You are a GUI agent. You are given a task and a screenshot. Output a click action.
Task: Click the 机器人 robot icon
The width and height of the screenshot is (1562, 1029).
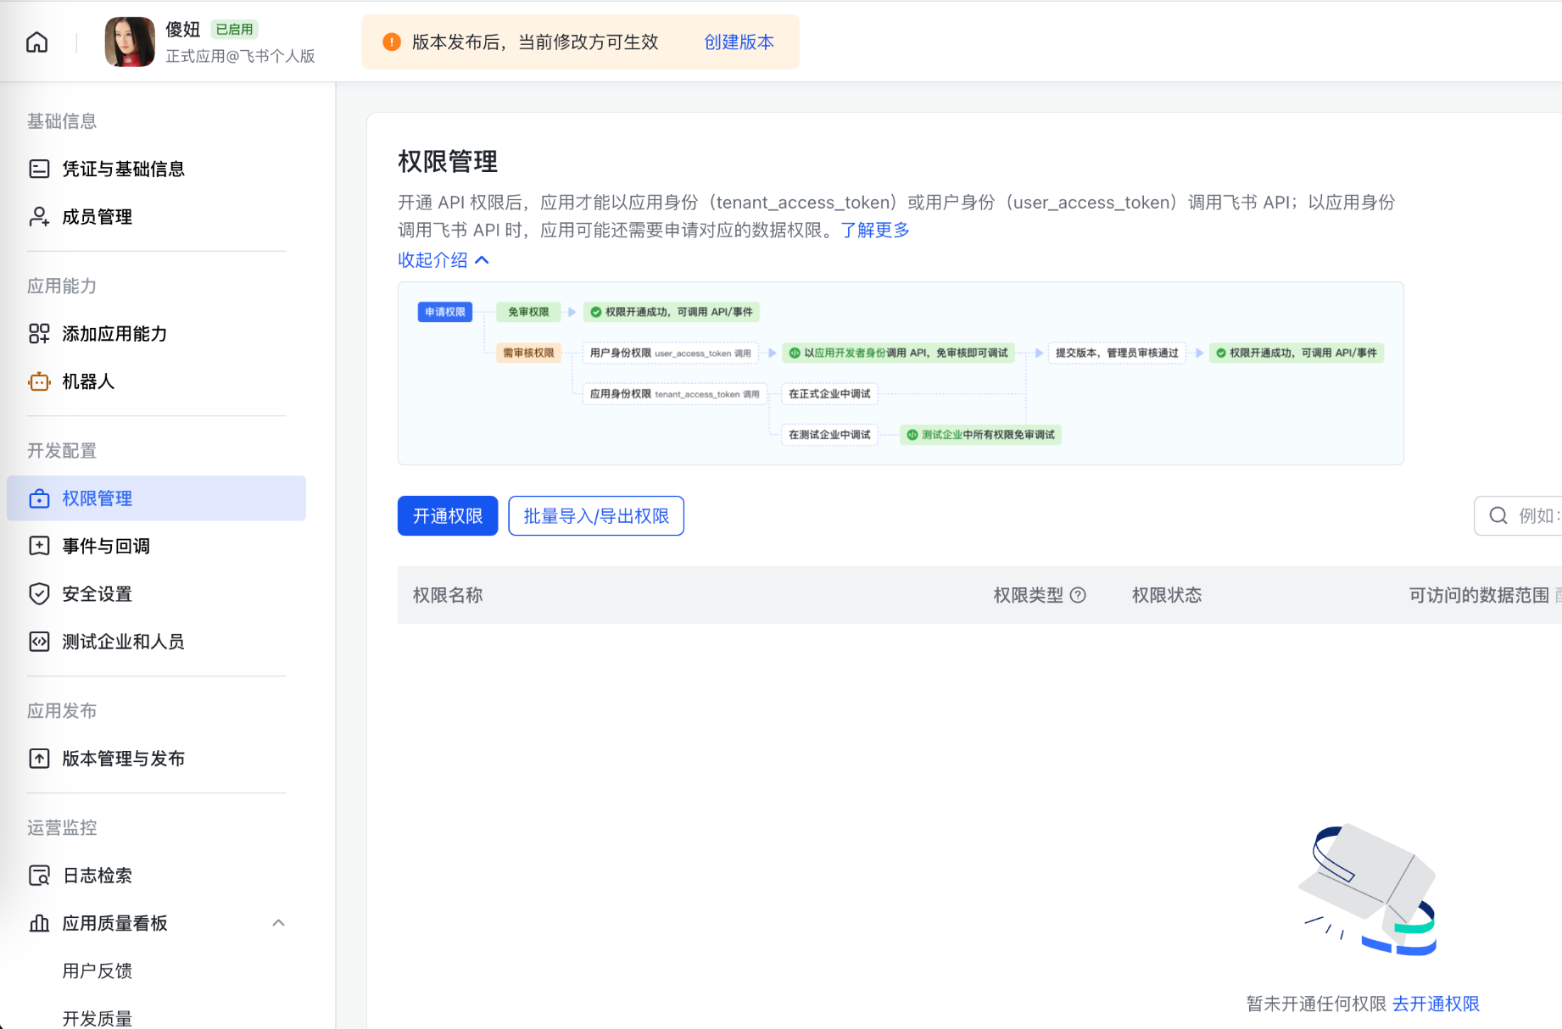tap(39, 381)
